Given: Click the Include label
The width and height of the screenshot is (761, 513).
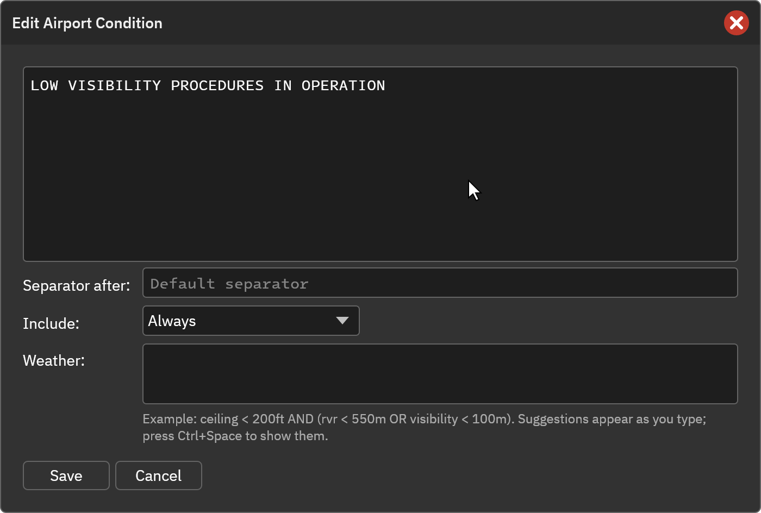Looking at the screenshot, I should [x=51, y=323].
